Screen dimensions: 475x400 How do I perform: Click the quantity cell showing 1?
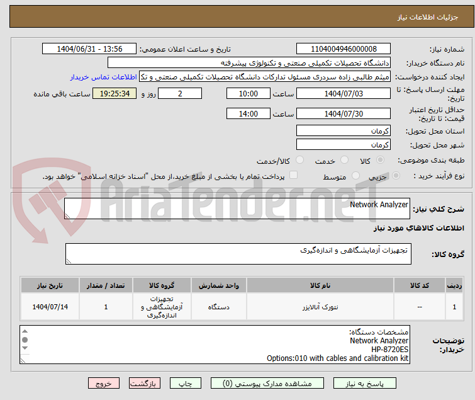click(x=106, y=307)
